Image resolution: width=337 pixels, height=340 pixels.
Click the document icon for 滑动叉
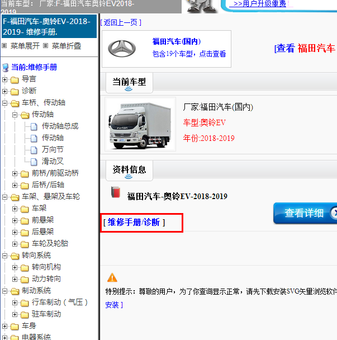tap(34, 162)
